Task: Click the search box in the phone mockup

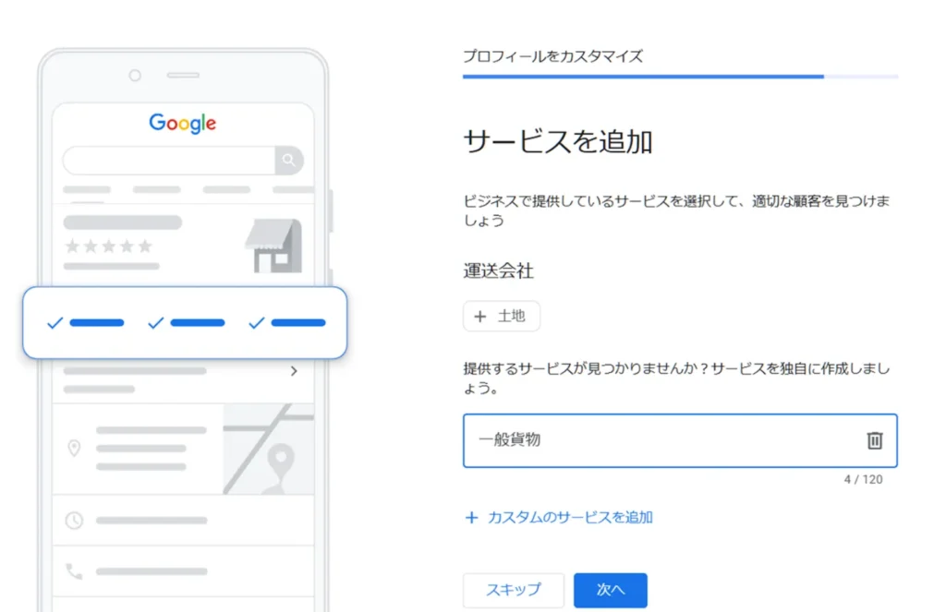Action: 170,160
